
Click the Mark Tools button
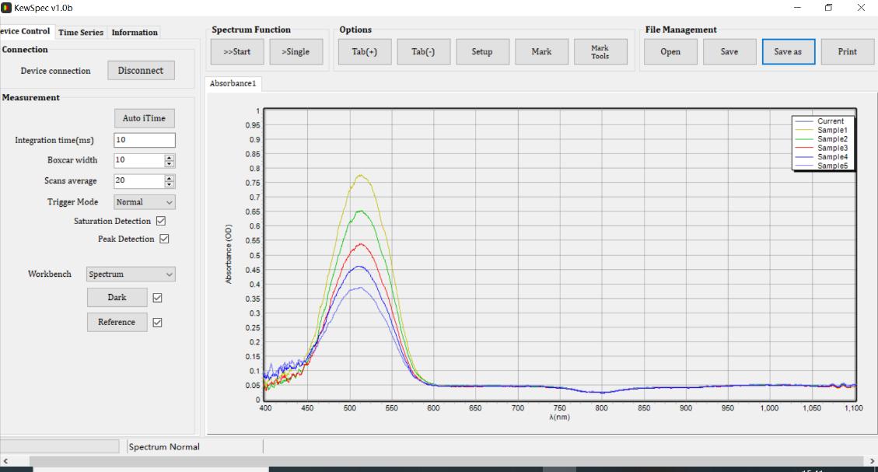(x=600, y=52)
